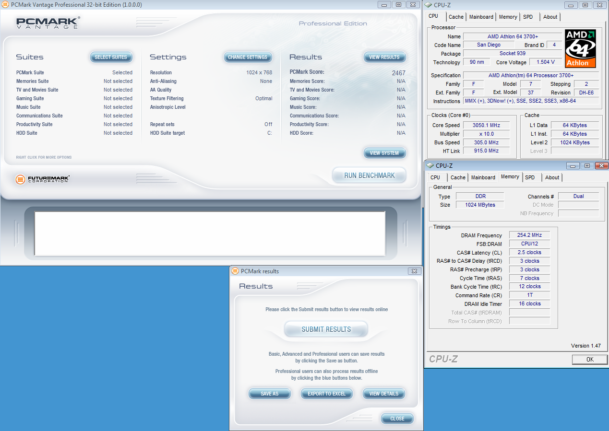Open View Details in results dialog
Image resolution: width=609 pixels, height=431 pixels.
pos(384,394)
